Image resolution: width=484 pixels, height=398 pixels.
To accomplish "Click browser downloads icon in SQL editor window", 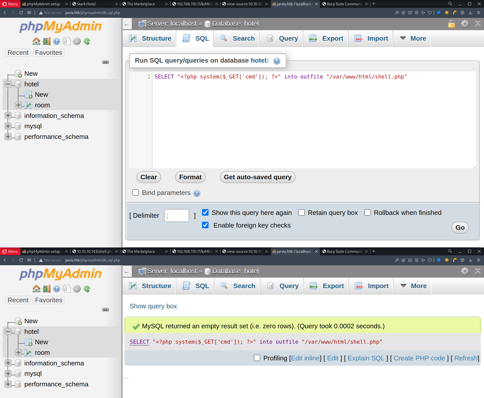I will [x=470, y=13].
